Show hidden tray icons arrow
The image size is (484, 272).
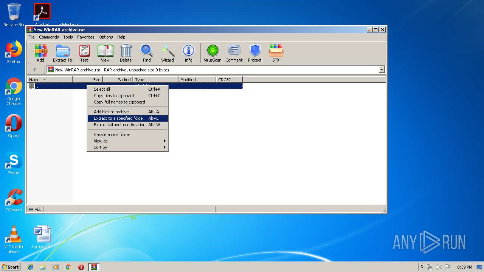[422, 267]
